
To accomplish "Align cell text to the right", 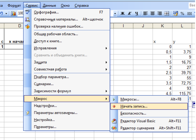I will tap(159, 13).
